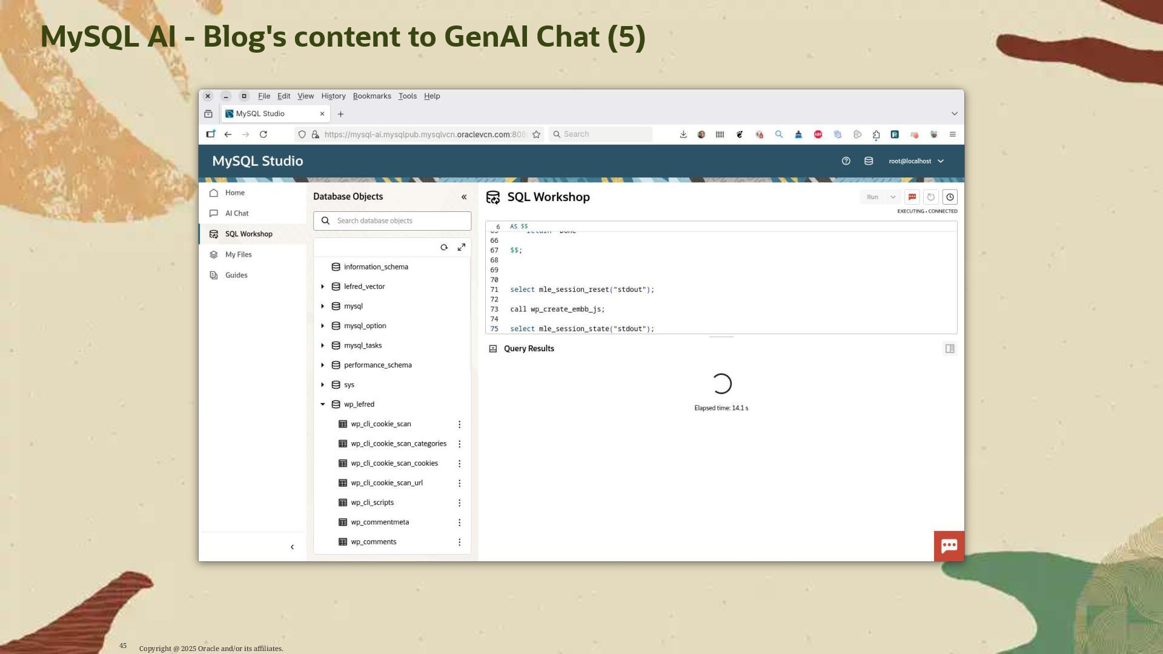The image size is (1163, 654).
Task: Open the Run button dropdown arrow
Action: [x=892, y=197]
